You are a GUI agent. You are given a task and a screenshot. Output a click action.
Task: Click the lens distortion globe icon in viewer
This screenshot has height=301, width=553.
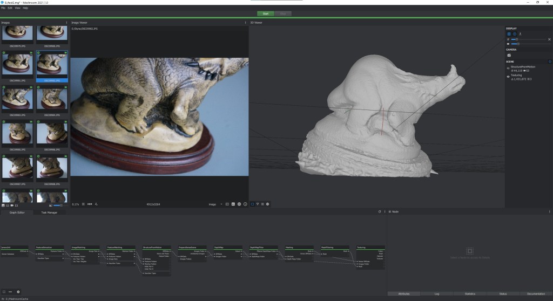pyautogui.click(x=239, y=204)
